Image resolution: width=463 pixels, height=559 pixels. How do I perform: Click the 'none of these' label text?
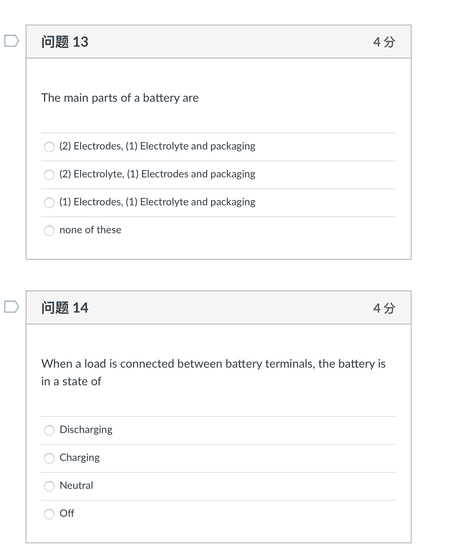(x=90, y=230)
